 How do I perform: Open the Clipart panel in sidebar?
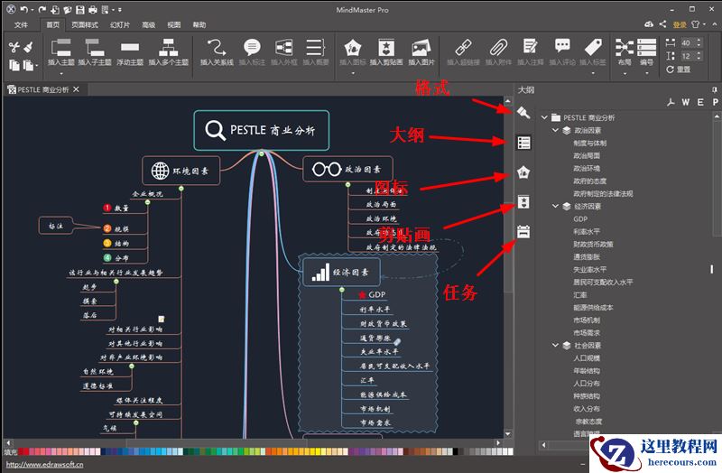523,201
